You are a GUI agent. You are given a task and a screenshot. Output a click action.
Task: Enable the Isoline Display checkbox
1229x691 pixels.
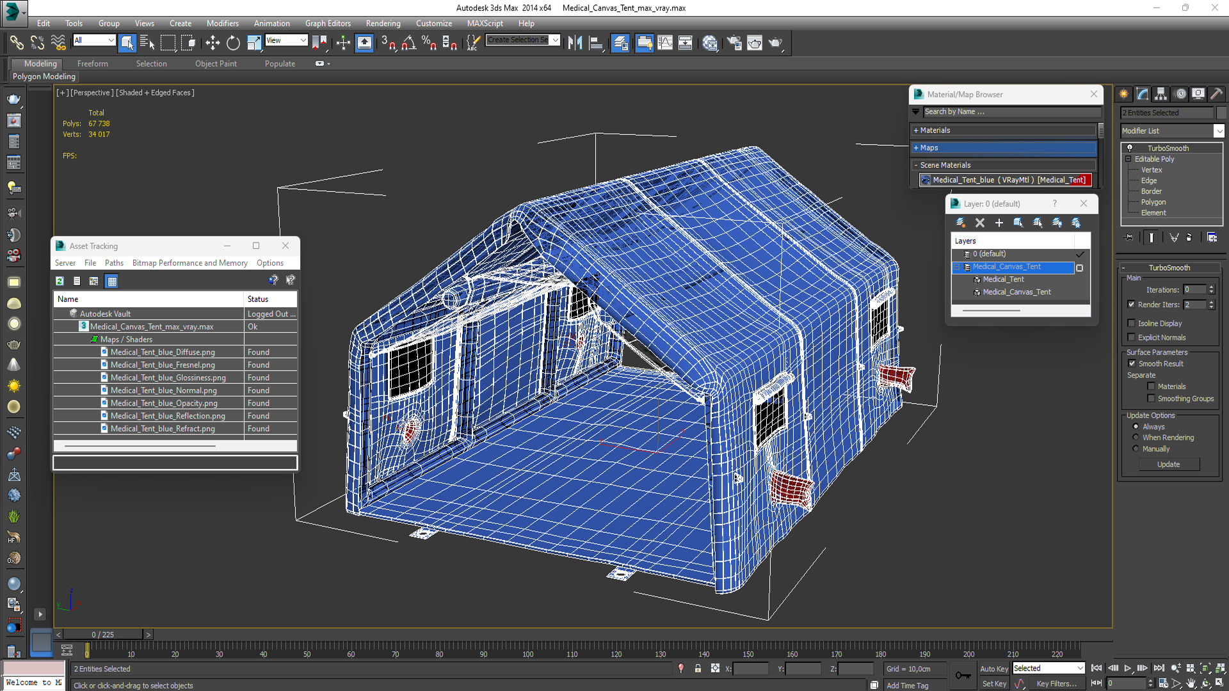(x=1131, y=323)
